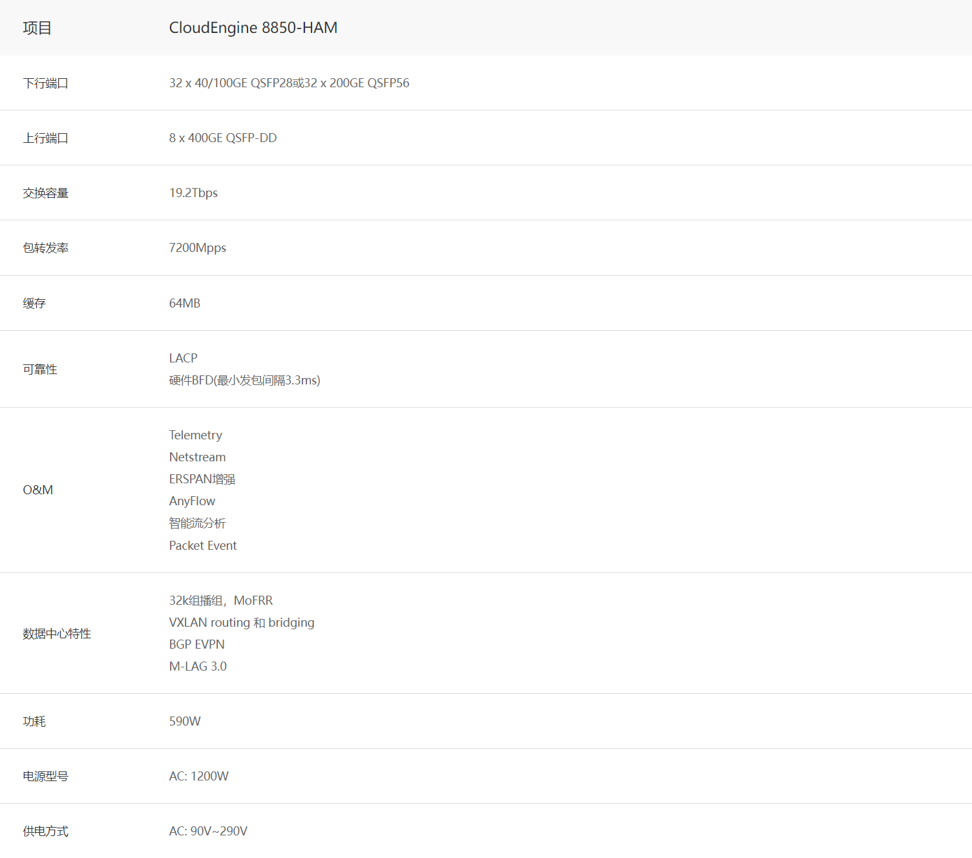
Task: Click the AC: 90V~290V power supply value
Action: 208,832
